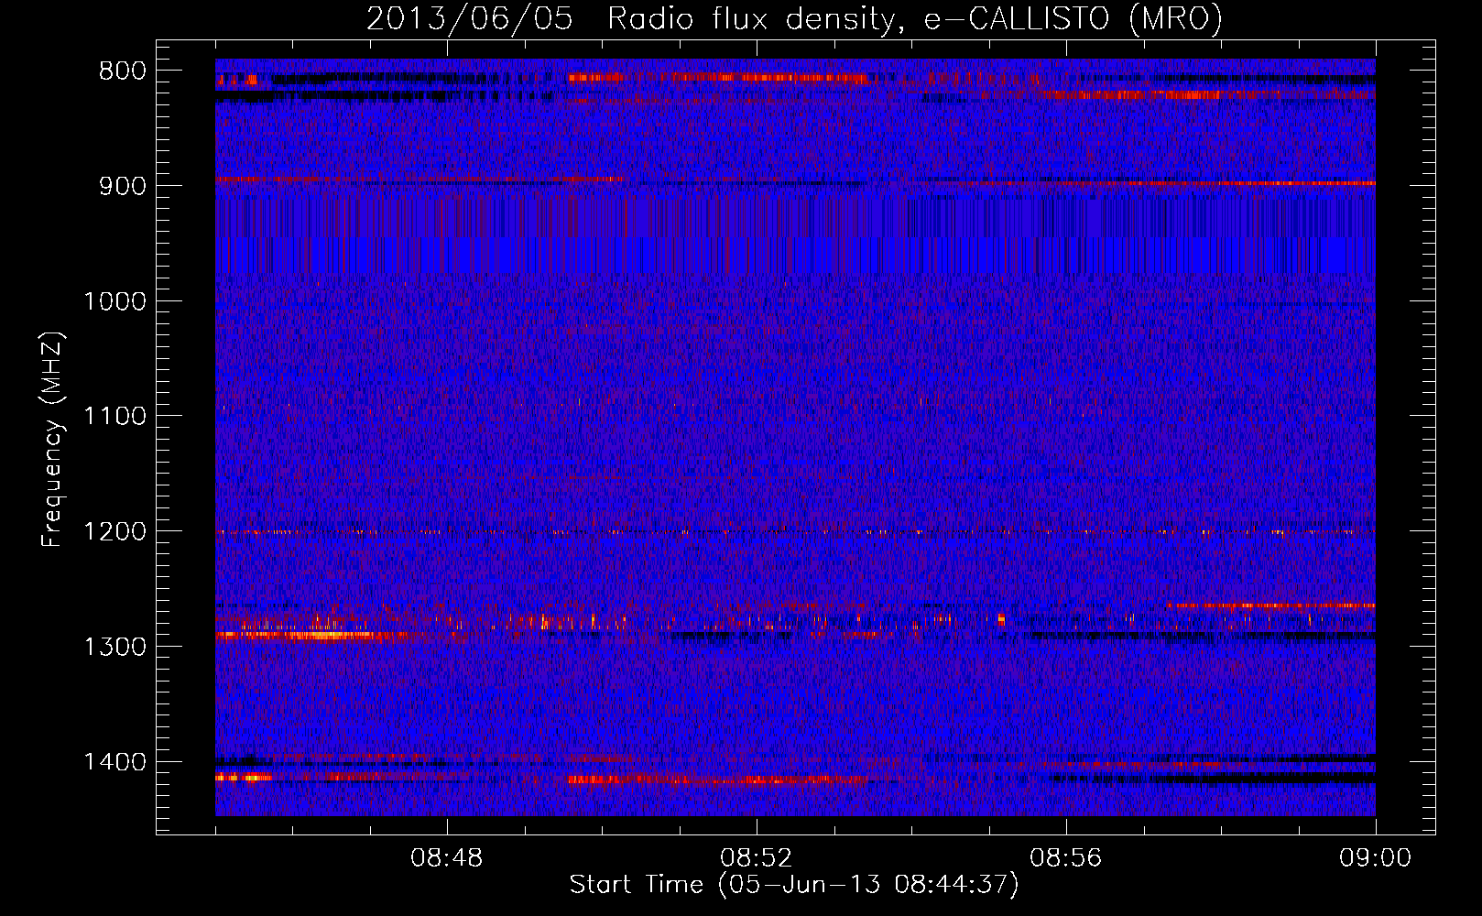The height and width of the screenshot is (916, 1482).
Task: Click the 1000 frequency tick label
Action: pyautogui.click(x=114, y=301)
